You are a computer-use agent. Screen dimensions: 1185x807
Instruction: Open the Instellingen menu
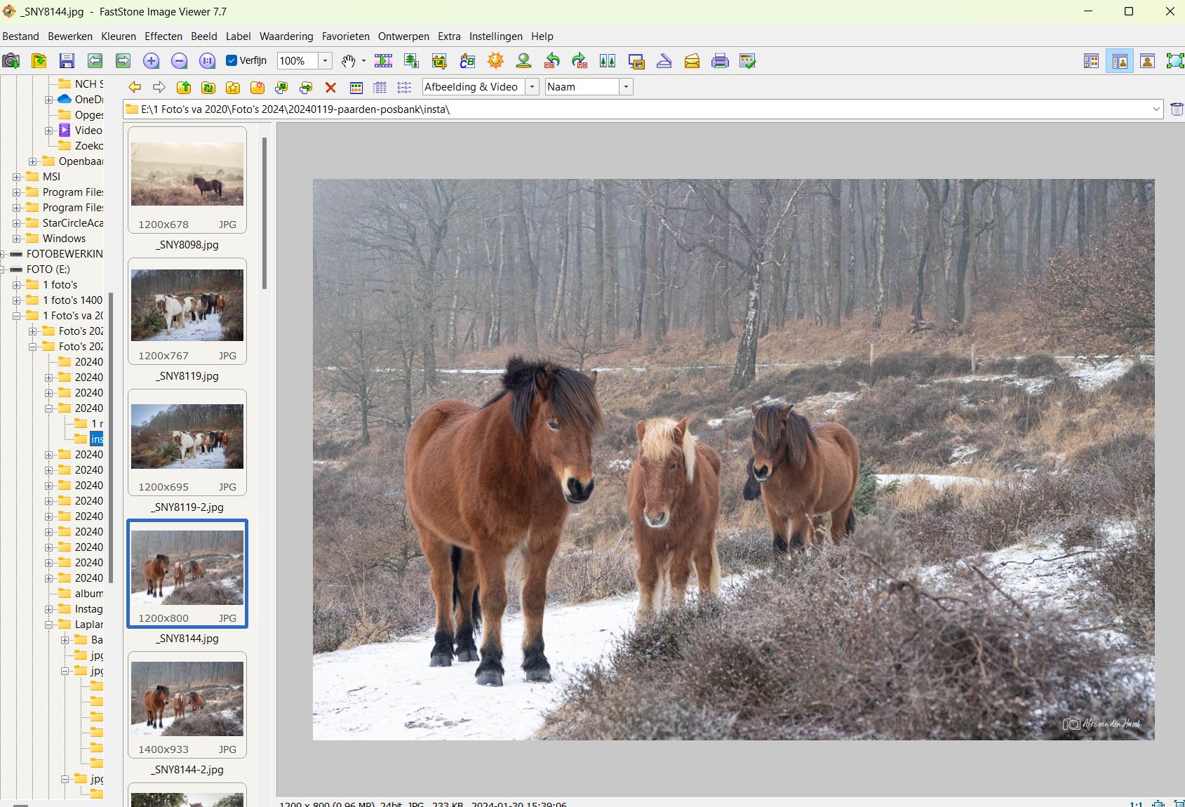click(495, 36)
